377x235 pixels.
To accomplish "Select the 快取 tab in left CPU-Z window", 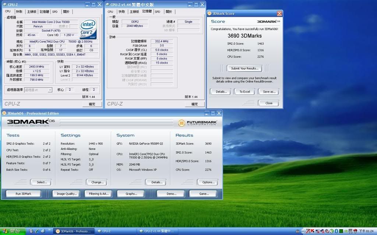I will pos(19,11).
